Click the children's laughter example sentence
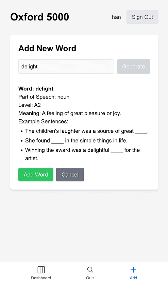The height and width of the screenshot is (283, 168). tap(87, 131)
